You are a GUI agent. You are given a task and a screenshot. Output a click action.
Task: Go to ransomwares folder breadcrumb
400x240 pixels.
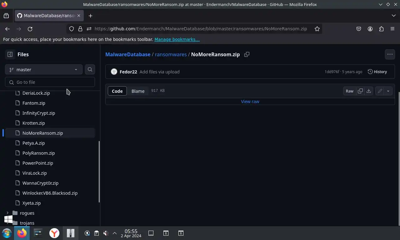(x=171, y=54)
